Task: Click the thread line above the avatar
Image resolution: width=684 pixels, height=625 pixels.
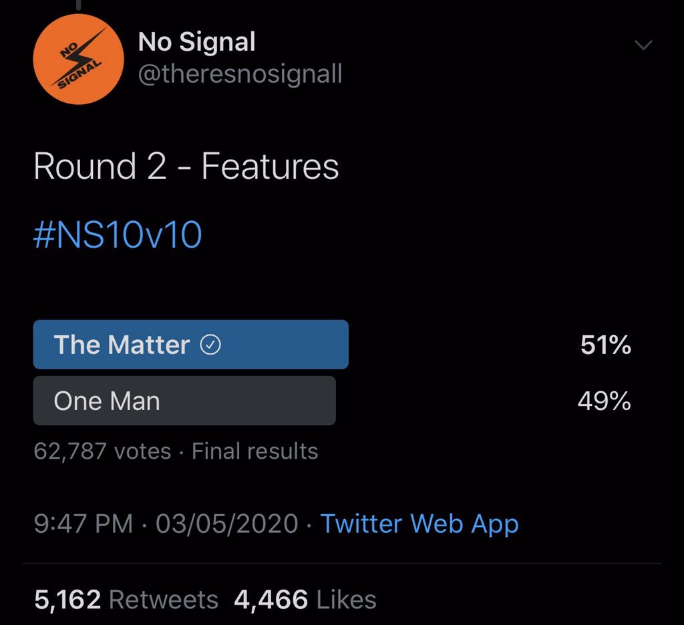Action: point(78,5)
